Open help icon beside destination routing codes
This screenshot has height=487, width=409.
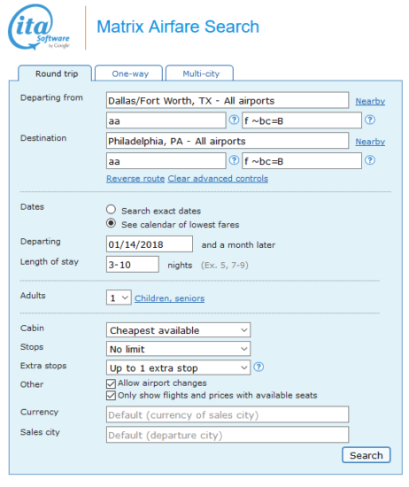coord(234,160)
